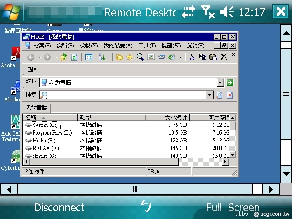The width and height of the screenshot is (292, 219).
Task: Click the yellow star favorites icon
Action: [130, 57]
